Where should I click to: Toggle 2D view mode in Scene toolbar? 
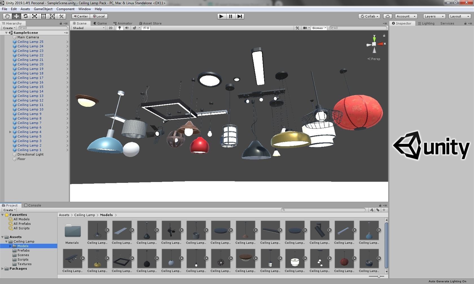click(111, 28)
